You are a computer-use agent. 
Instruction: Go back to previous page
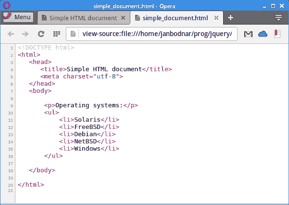tap(11, 34)
